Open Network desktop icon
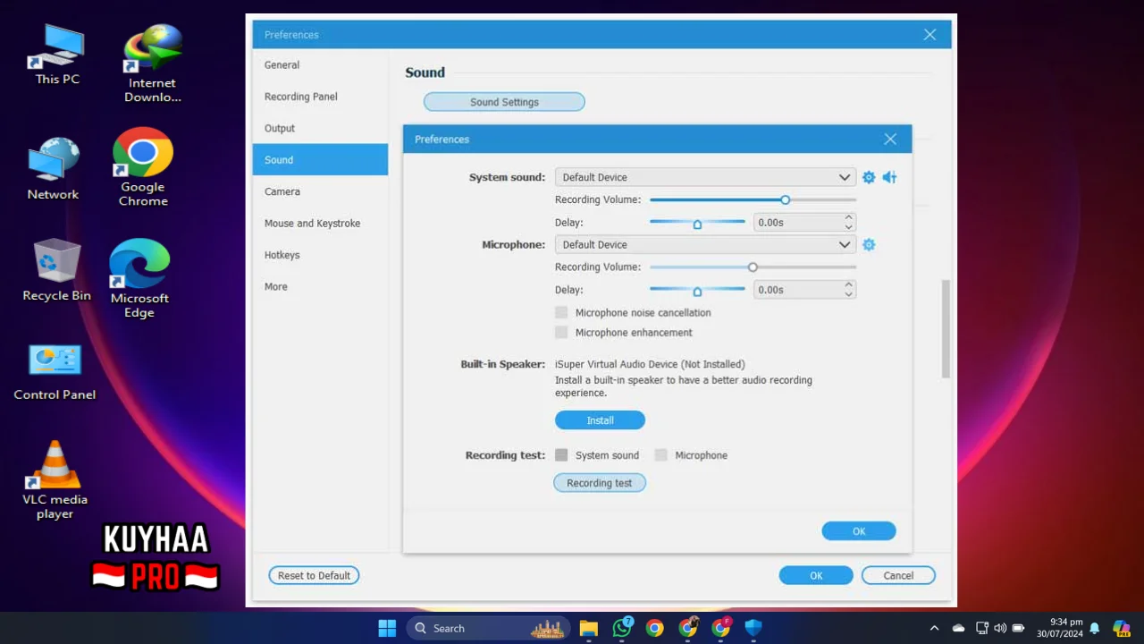The width and height of the screenshot is (1144, 644). click(54, 169)
